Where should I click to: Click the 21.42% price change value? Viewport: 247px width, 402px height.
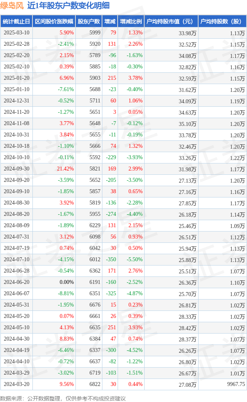click(x=65, y=169)
